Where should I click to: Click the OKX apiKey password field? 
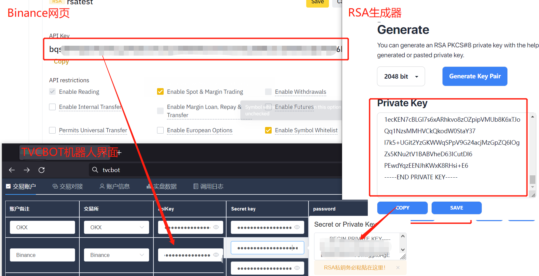(x=191, y=227)
